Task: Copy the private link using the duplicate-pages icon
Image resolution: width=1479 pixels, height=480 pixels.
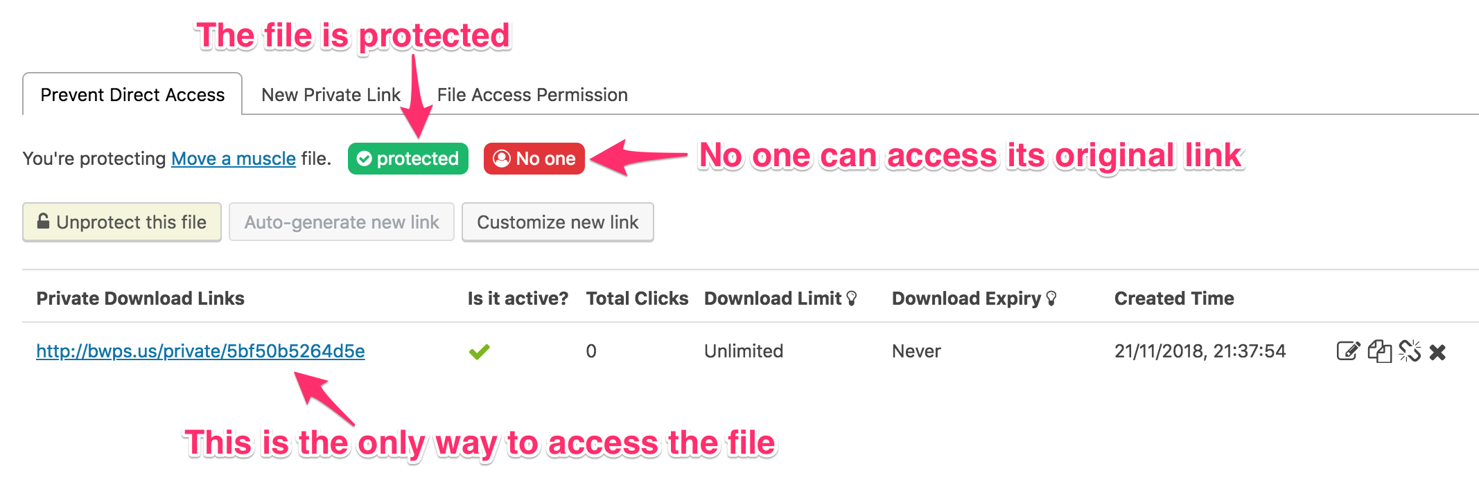Action: (1379, 351)
